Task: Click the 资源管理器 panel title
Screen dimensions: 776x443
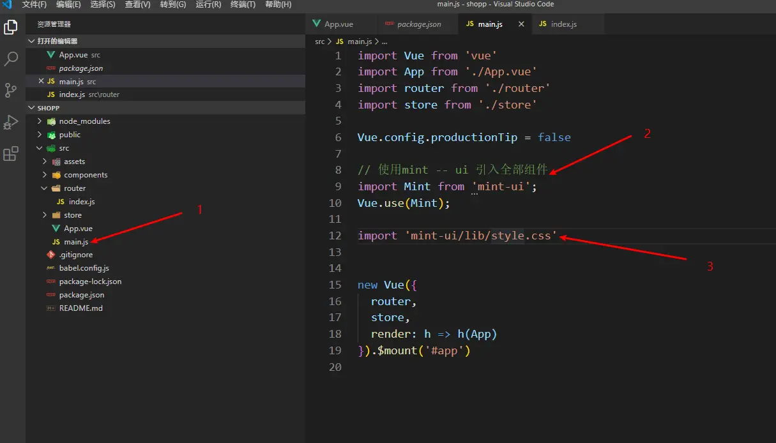Action: tap(54, 24)
